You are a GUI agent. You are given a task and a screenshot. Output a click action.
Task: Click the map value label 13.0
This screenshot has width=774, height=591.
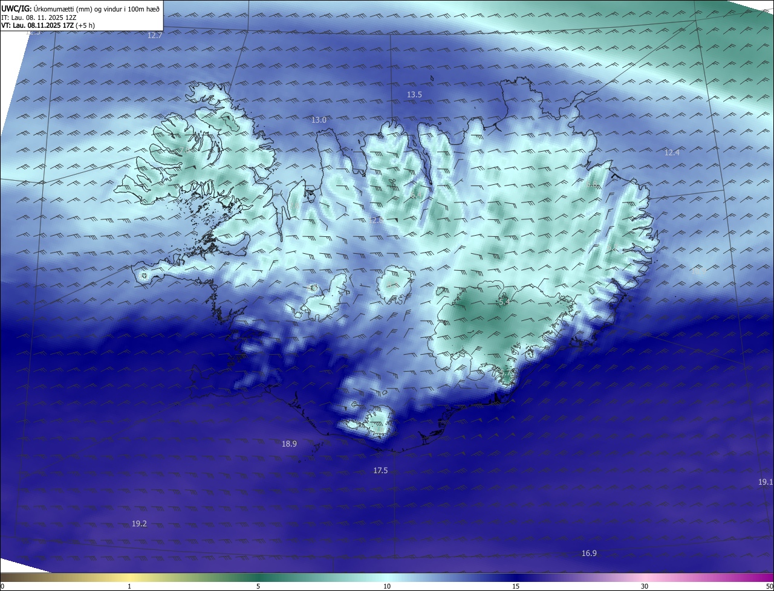pyautogui.click(x=319, y=120)
